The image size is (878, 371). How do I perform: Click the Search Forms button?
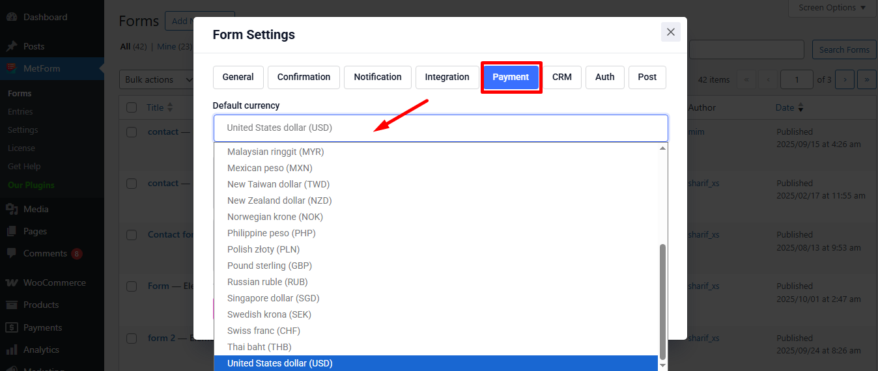(x=844, y=49)
